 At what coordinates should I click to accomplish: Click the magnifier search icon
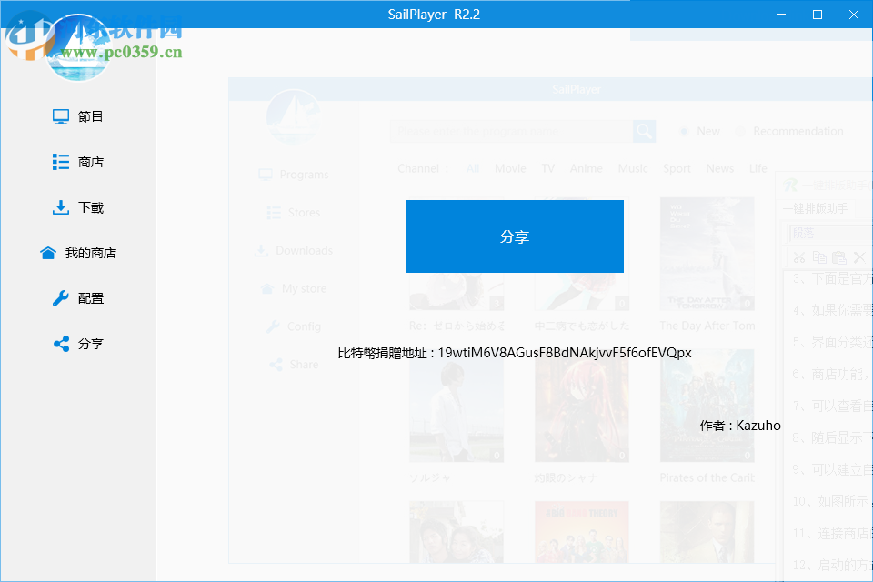point(644,131)
